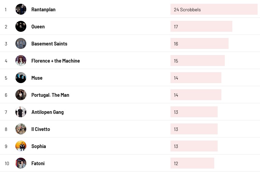
Task: Open Antilopen Gang avatar image
Action: pyautogui.click(x=21, y=112)
